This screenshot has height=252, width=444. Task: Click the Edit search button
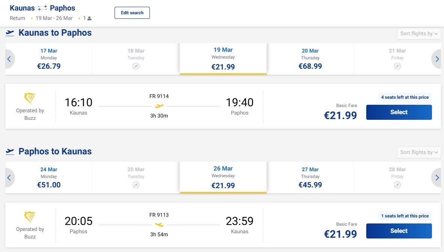point(132,13)
